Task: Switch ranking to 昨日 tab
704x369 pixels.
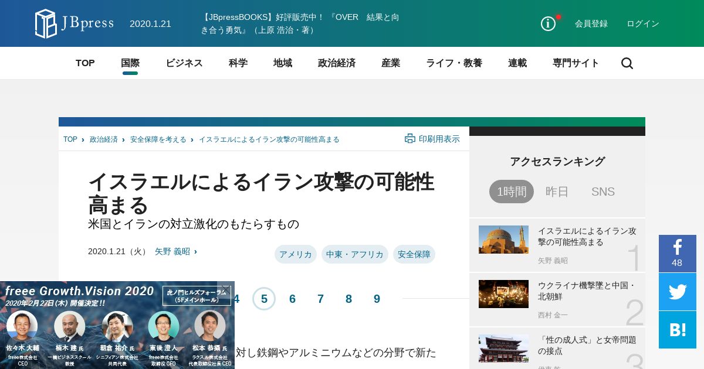Action: (557, 192)
